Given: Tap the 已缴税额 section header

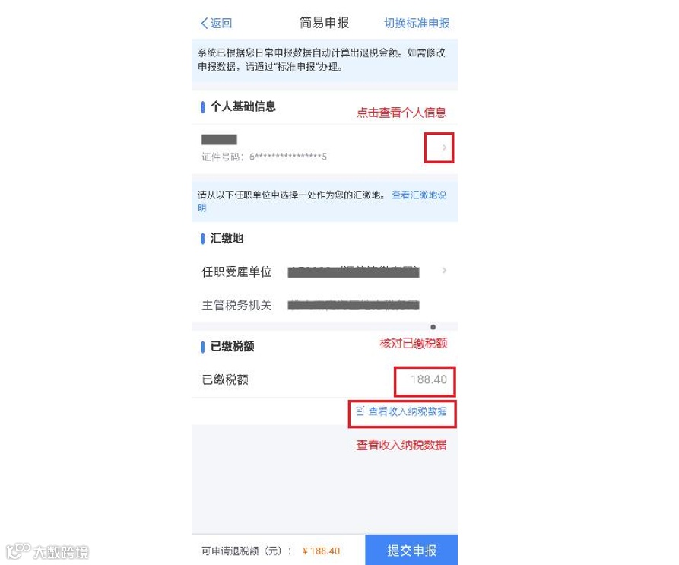Looking at the screenshot, I should [232, 346].
